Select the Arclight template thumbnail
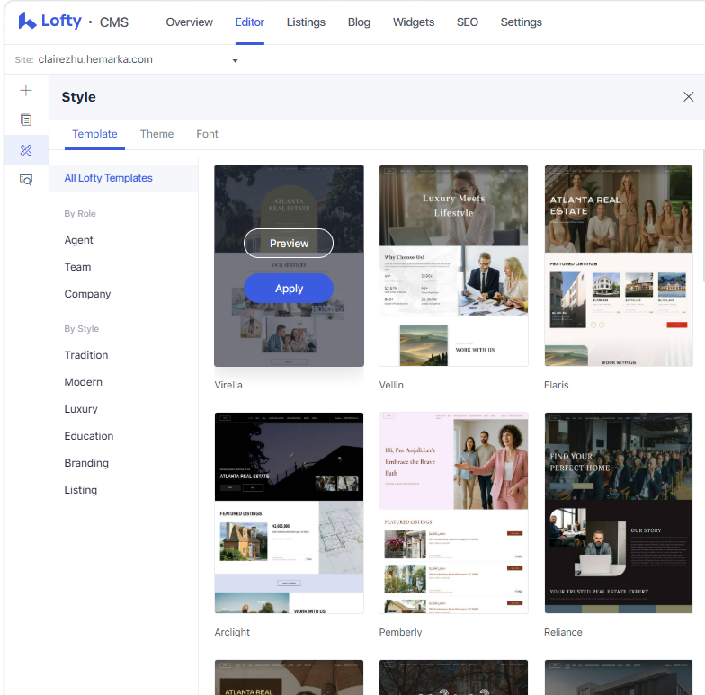 point(290,512)
